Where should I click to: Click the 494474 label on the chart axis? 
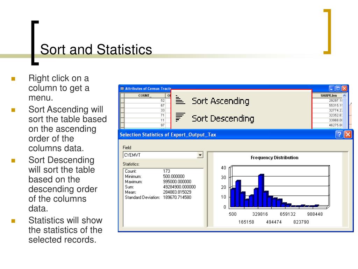click(274, 222)
